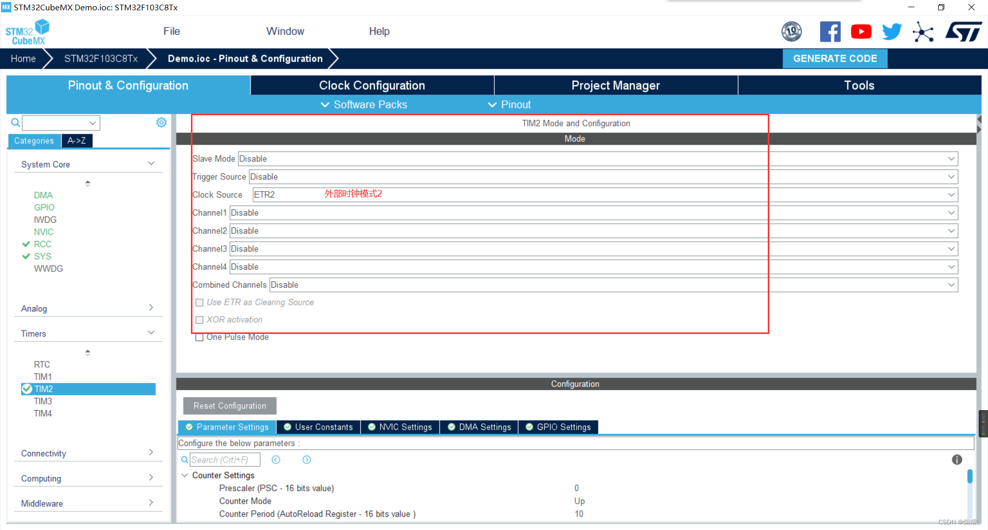
Task: Enable Use ETR as Clearing Source
Action: click(199, 303)
